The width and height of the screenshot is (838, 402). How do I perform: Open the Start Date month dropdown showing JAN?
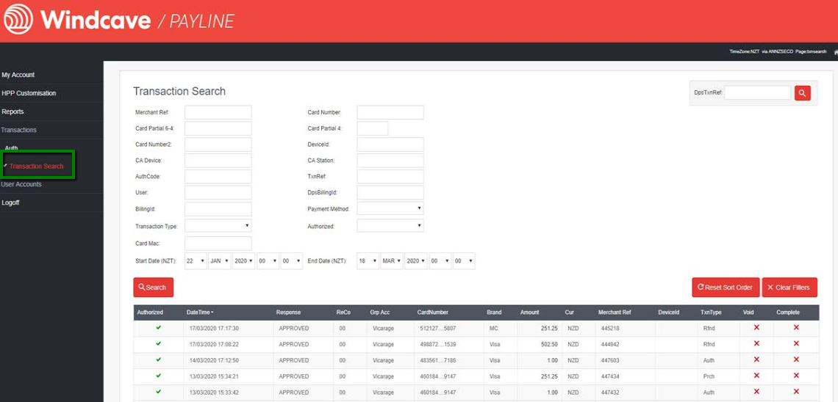point(220,260)
